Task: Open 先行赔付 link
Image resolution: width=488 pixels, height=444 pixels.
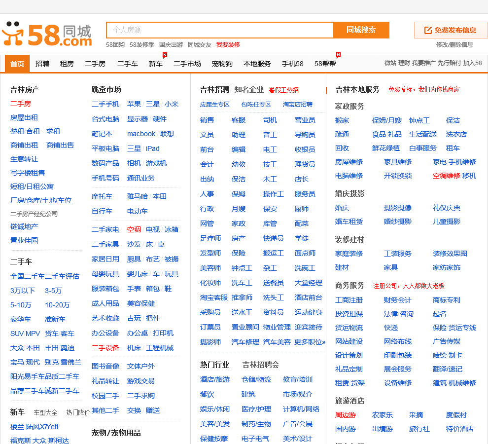Action: (449, 63)
